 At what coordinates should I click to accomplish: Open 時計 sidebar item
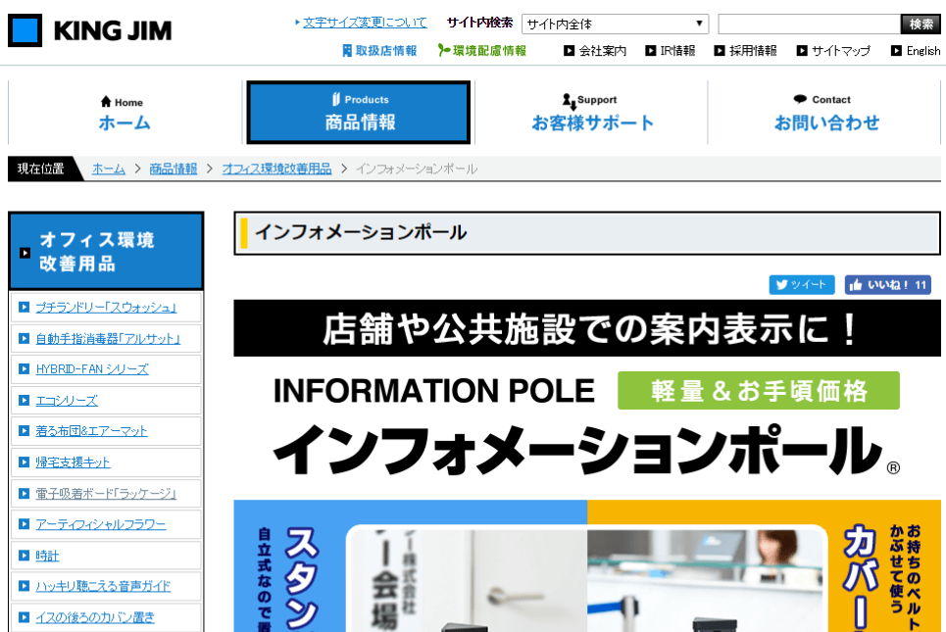click(x=47, y=556)
